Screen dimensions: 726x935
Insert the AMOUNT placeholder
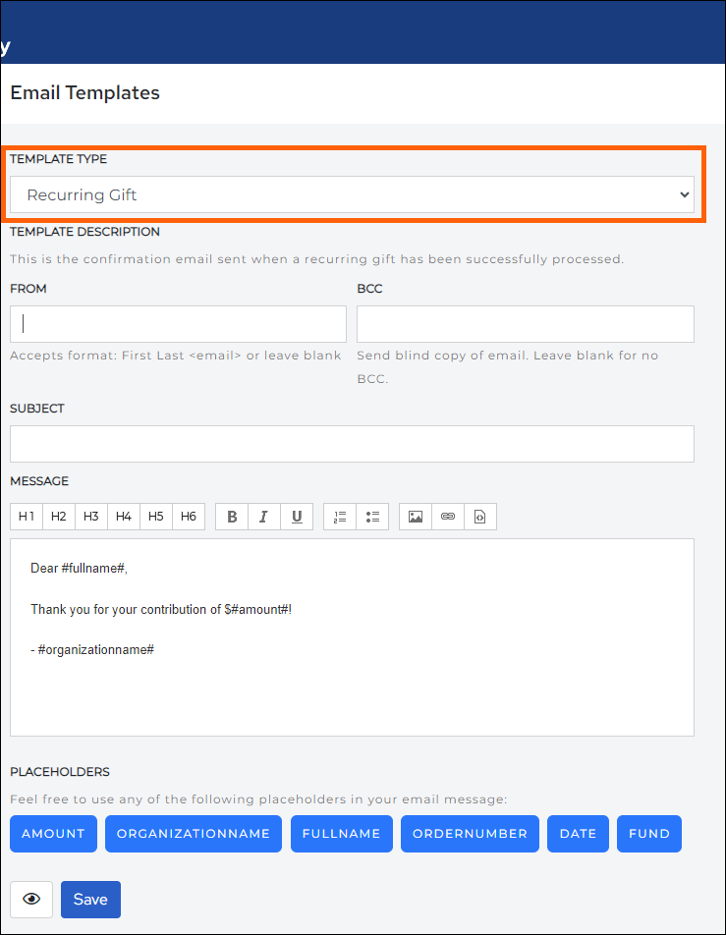(53, 833)
